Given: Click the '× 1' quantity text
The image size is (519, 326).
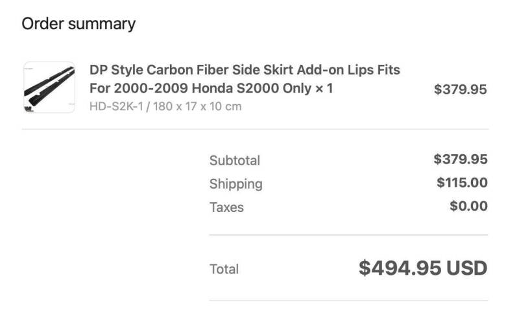Looking at the screenshot, I should pyautogui.click(x=324, y=88).
